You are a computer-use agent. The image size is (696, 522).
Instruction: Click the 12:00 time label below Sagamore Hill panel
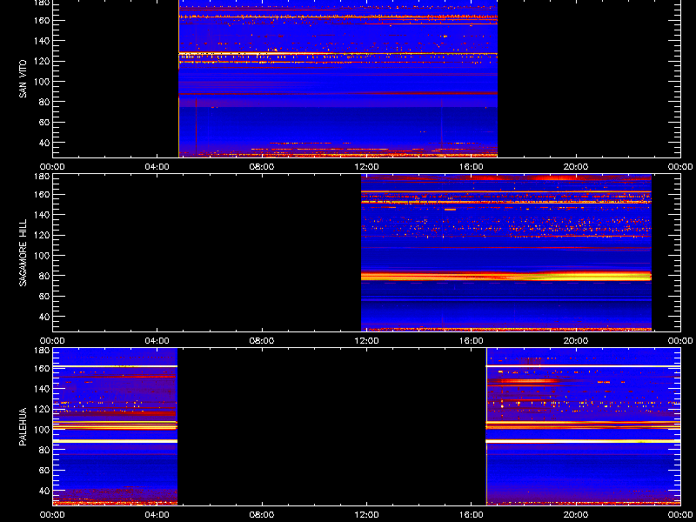[366, 341]
